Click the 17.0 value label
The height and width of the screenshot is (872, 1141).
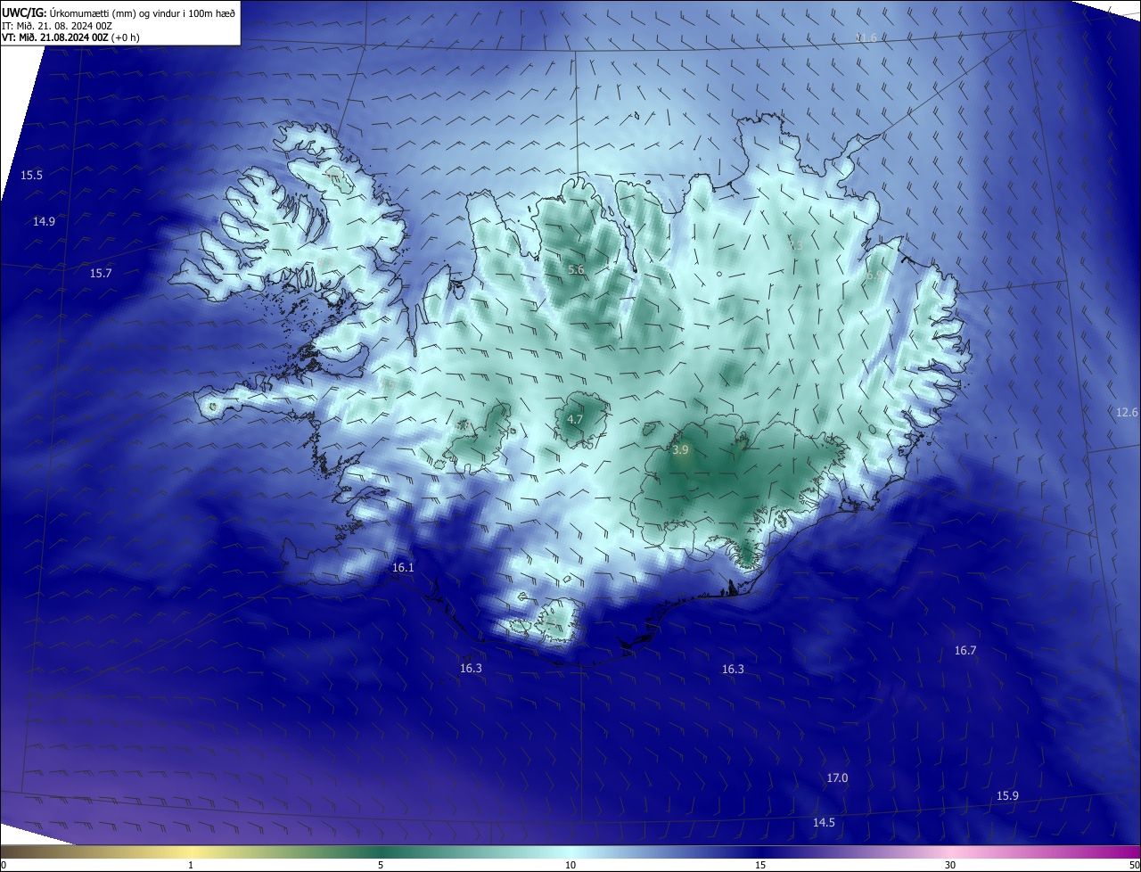pyautogui.click(x=837, y=778)
